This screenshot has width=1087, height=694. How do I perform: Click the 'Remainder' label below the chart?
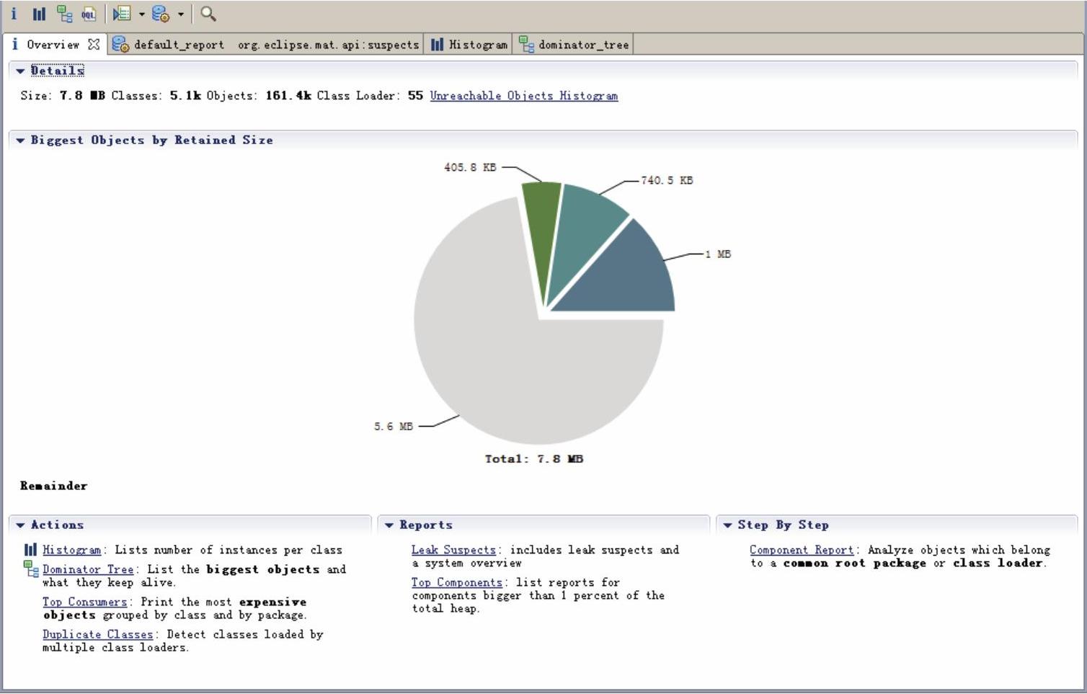click(54, 486)
